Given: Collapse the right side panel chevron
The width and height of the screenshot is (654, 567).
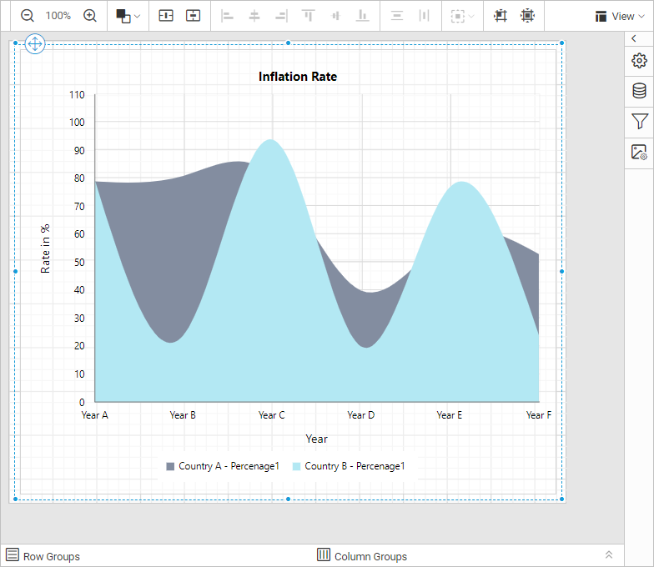Looking at the screenshot, I should pyautogui.click(x=634, y=38).
